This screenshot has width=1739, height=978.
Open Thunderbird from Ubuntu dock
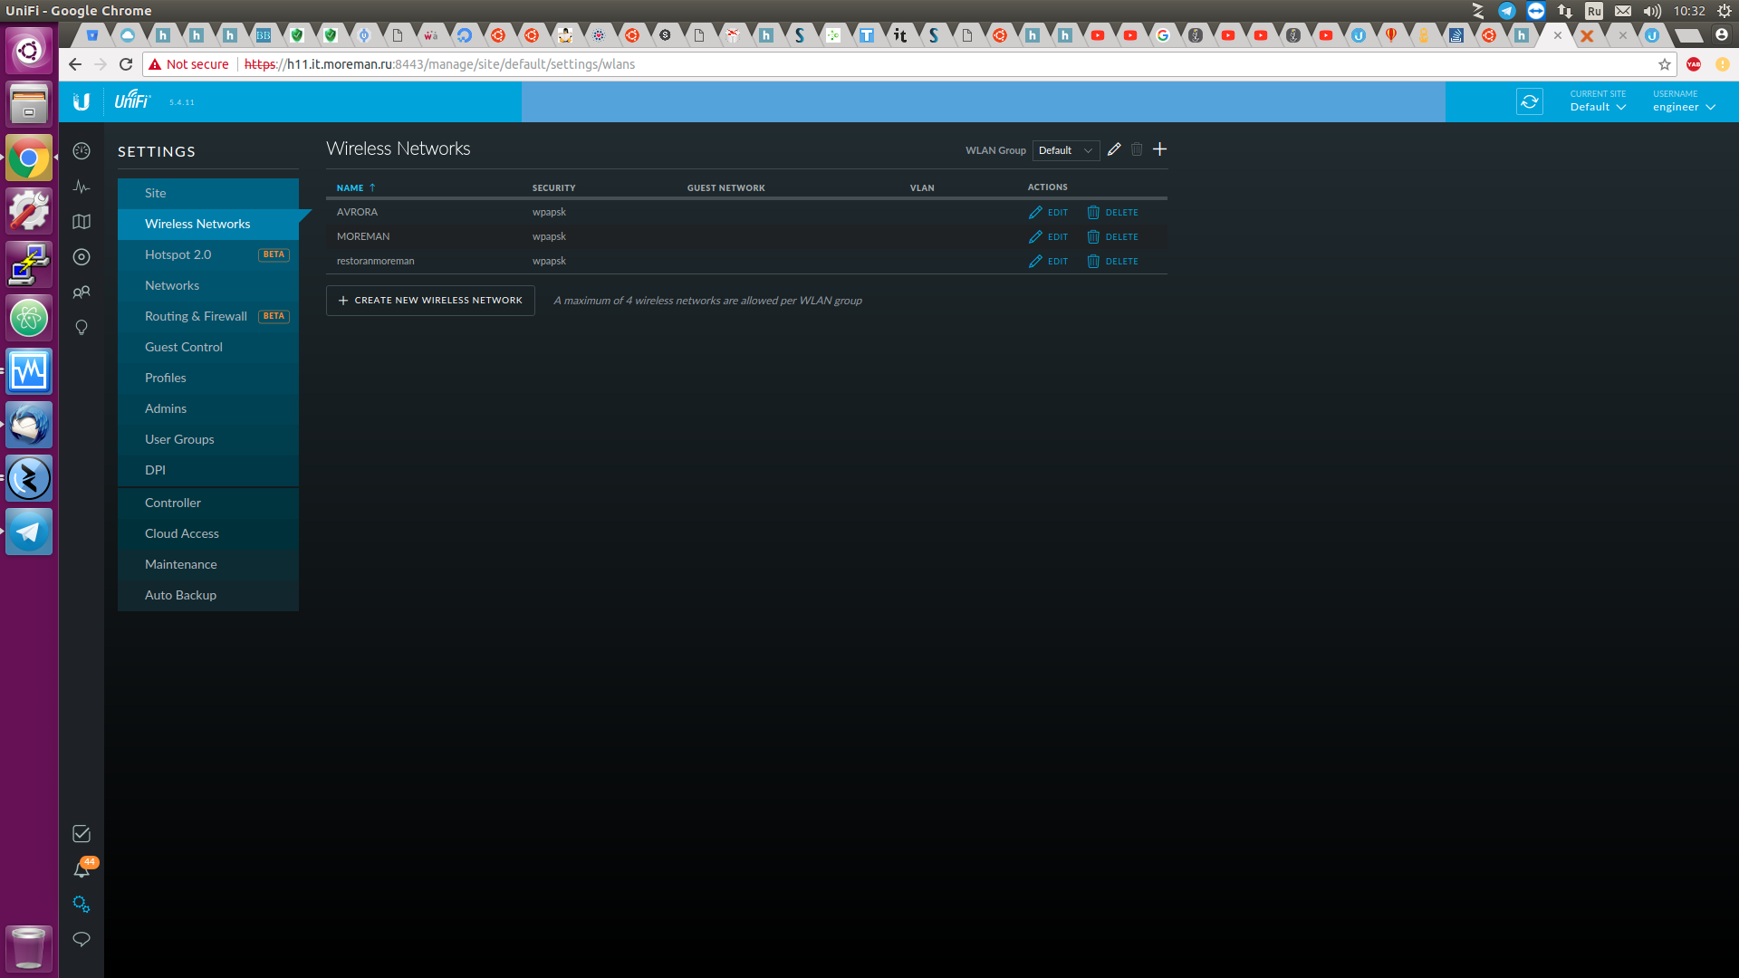[29, 425]
